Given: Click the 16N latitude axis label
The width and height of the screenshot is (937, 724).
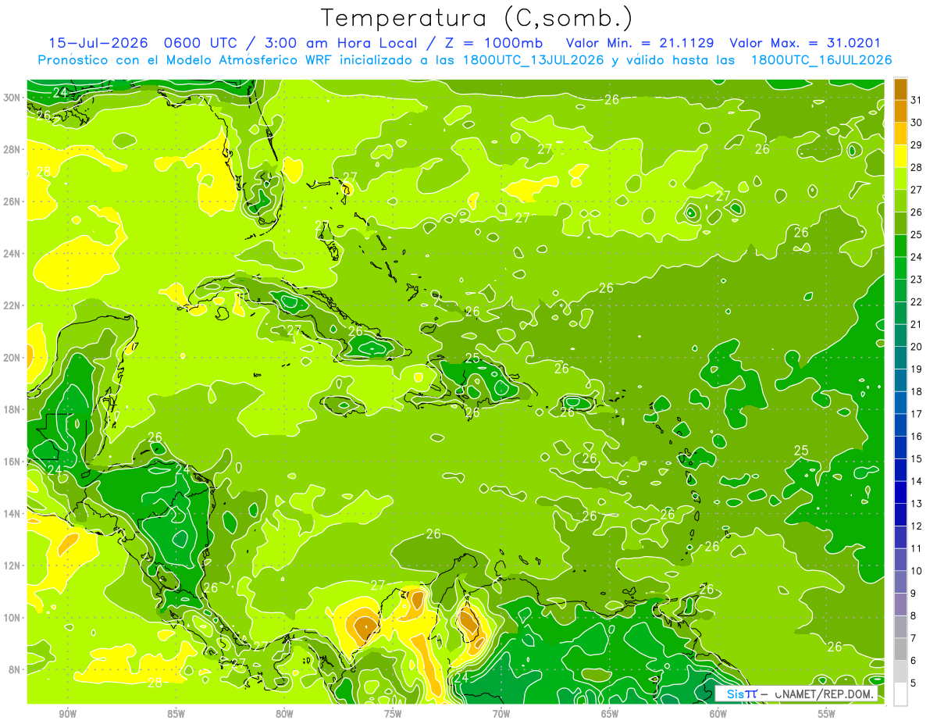Looking at the screenshot, I should (x=12, y=462).
